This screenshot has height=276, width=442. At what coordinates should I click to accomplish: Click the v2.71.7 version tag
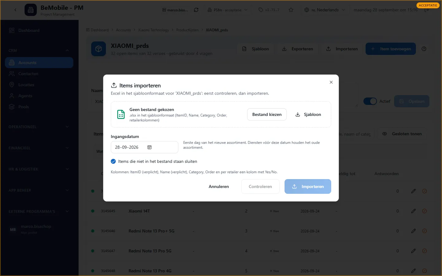pos(269,10)
